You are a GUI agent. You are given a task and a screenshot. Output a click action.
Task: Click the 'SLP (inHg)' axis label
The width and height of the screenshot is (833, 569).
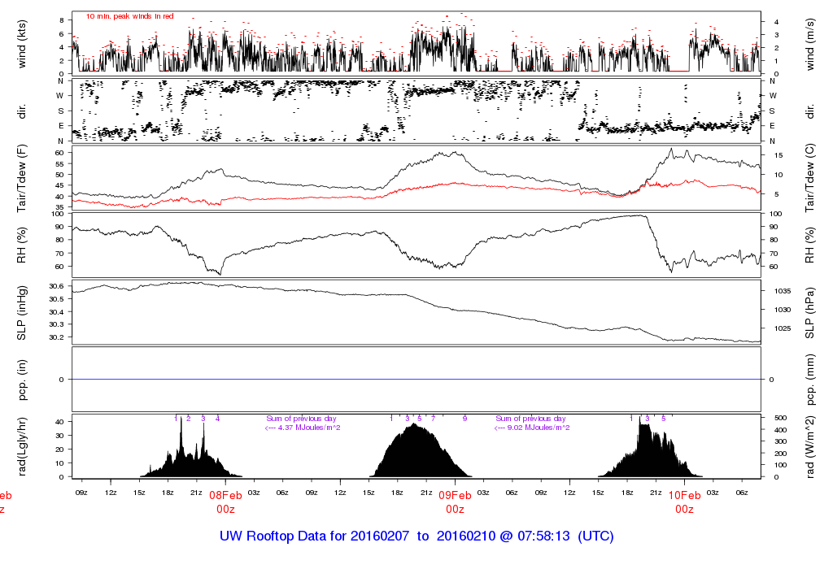pyautogui.click(x=22, y=311)
